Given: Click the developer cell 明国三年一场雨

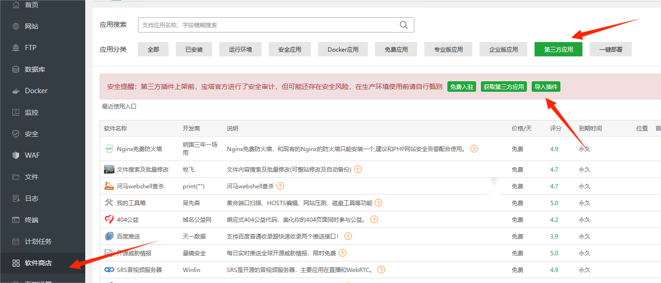Looking at the screenshot, I should (200, 149).
